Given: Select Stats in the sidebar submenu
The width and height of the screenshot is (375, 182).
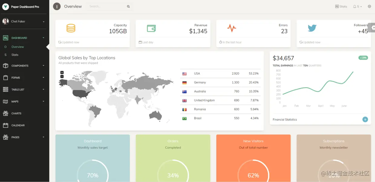Looking at the screenshot, I should (x=15, y=55).
